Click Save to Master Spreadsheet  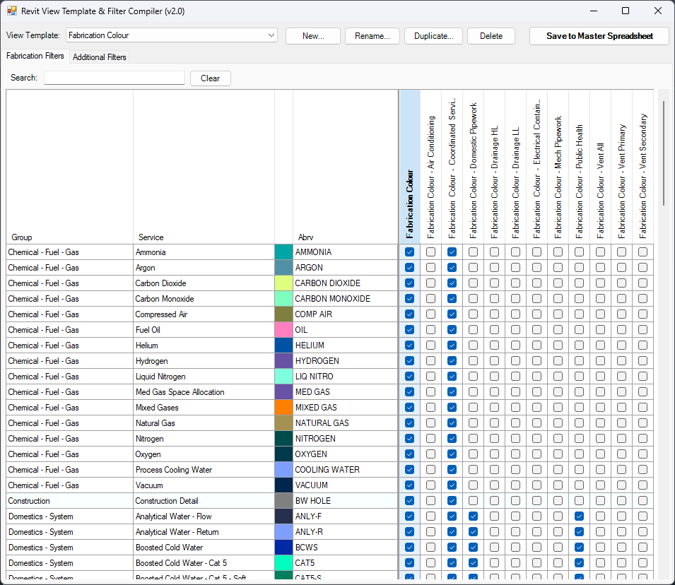point(599,36)
